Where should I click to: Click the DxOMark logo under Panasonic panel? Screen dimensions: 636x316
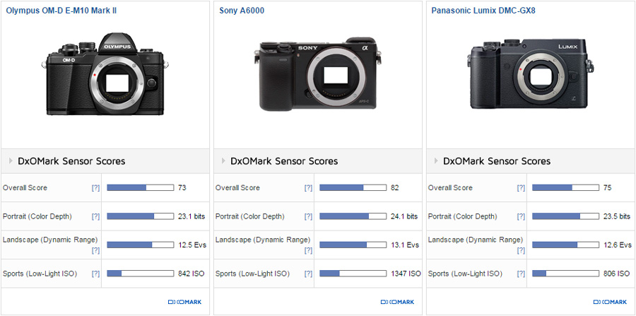[609, 302]
